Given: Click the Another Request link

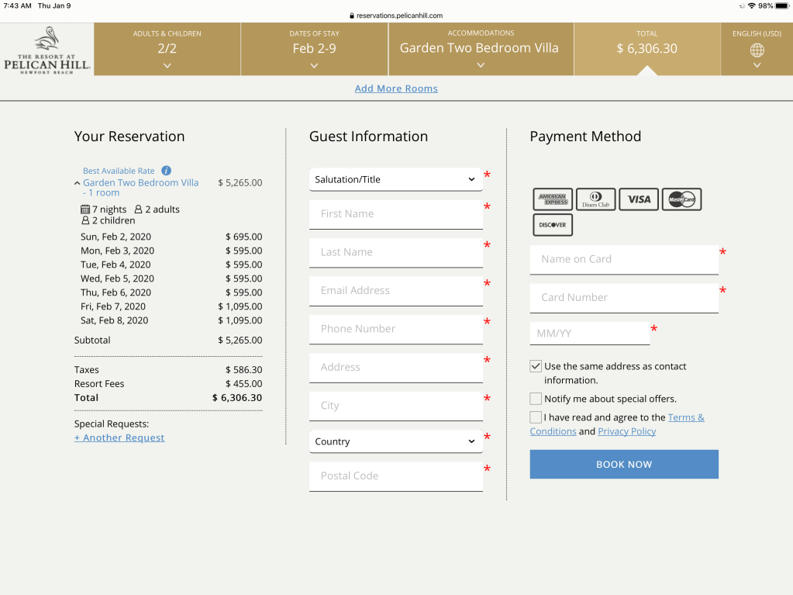Looking at the screenshot, I should (119, 438).
